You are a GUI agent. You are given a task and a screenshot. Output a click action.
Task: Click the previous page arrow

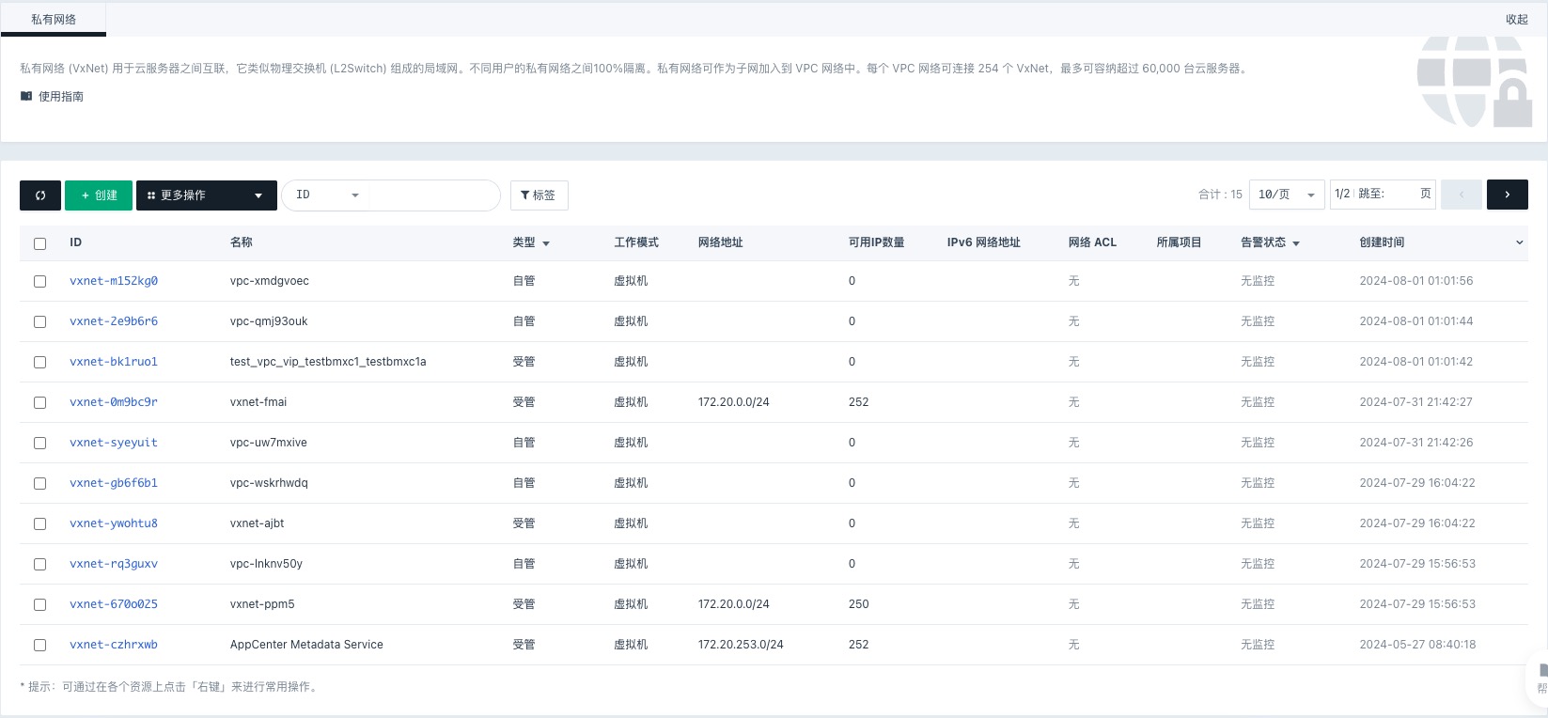click(1461, 195)
